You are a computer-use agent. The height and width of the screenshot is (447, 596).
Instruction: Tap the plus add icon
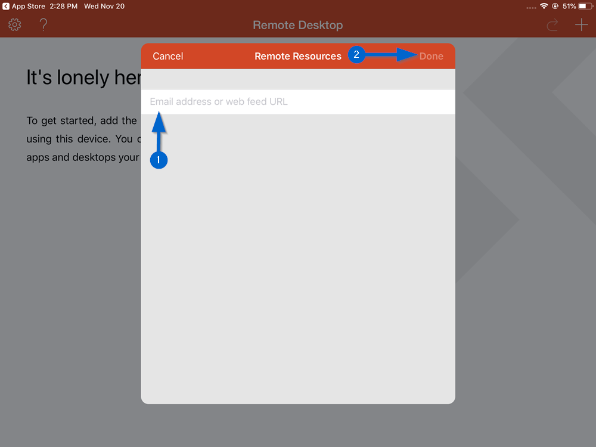[x=581, y=25]
